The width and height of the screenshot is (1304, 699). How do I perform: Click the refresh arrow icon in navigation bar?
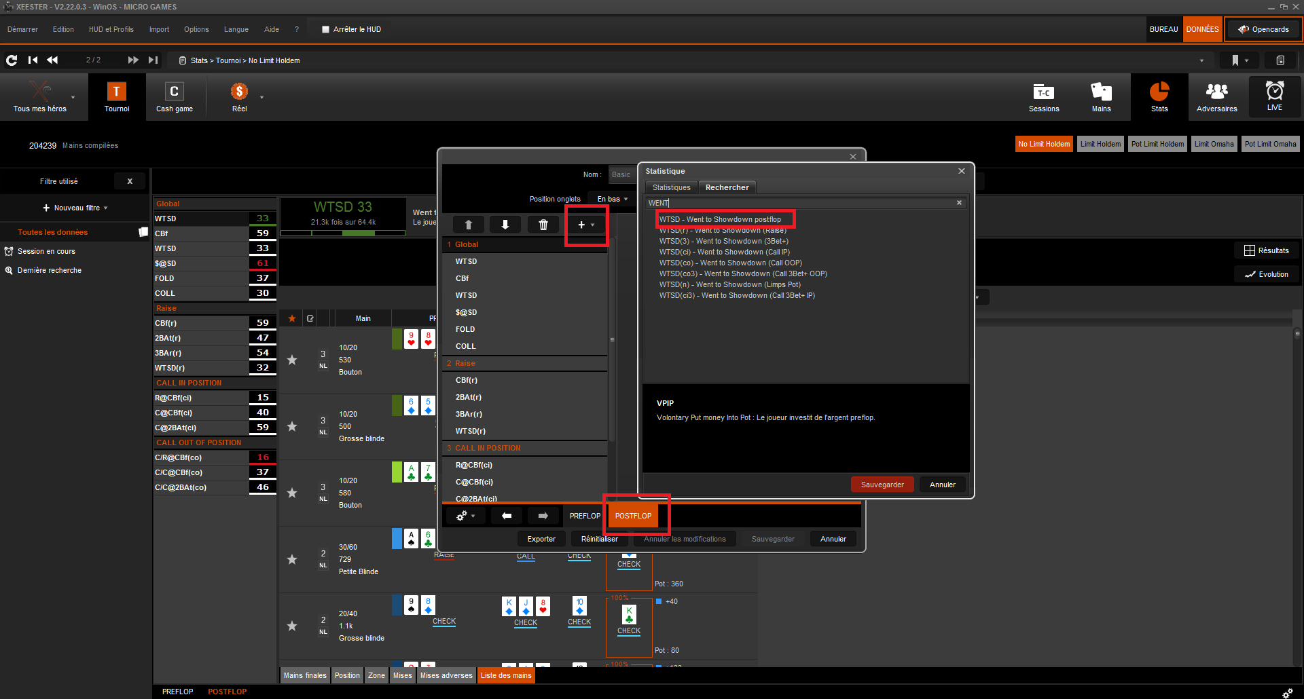pos(12,60)
